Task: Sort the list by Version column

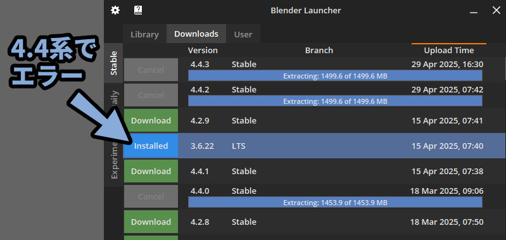Action: pos(203,50)
